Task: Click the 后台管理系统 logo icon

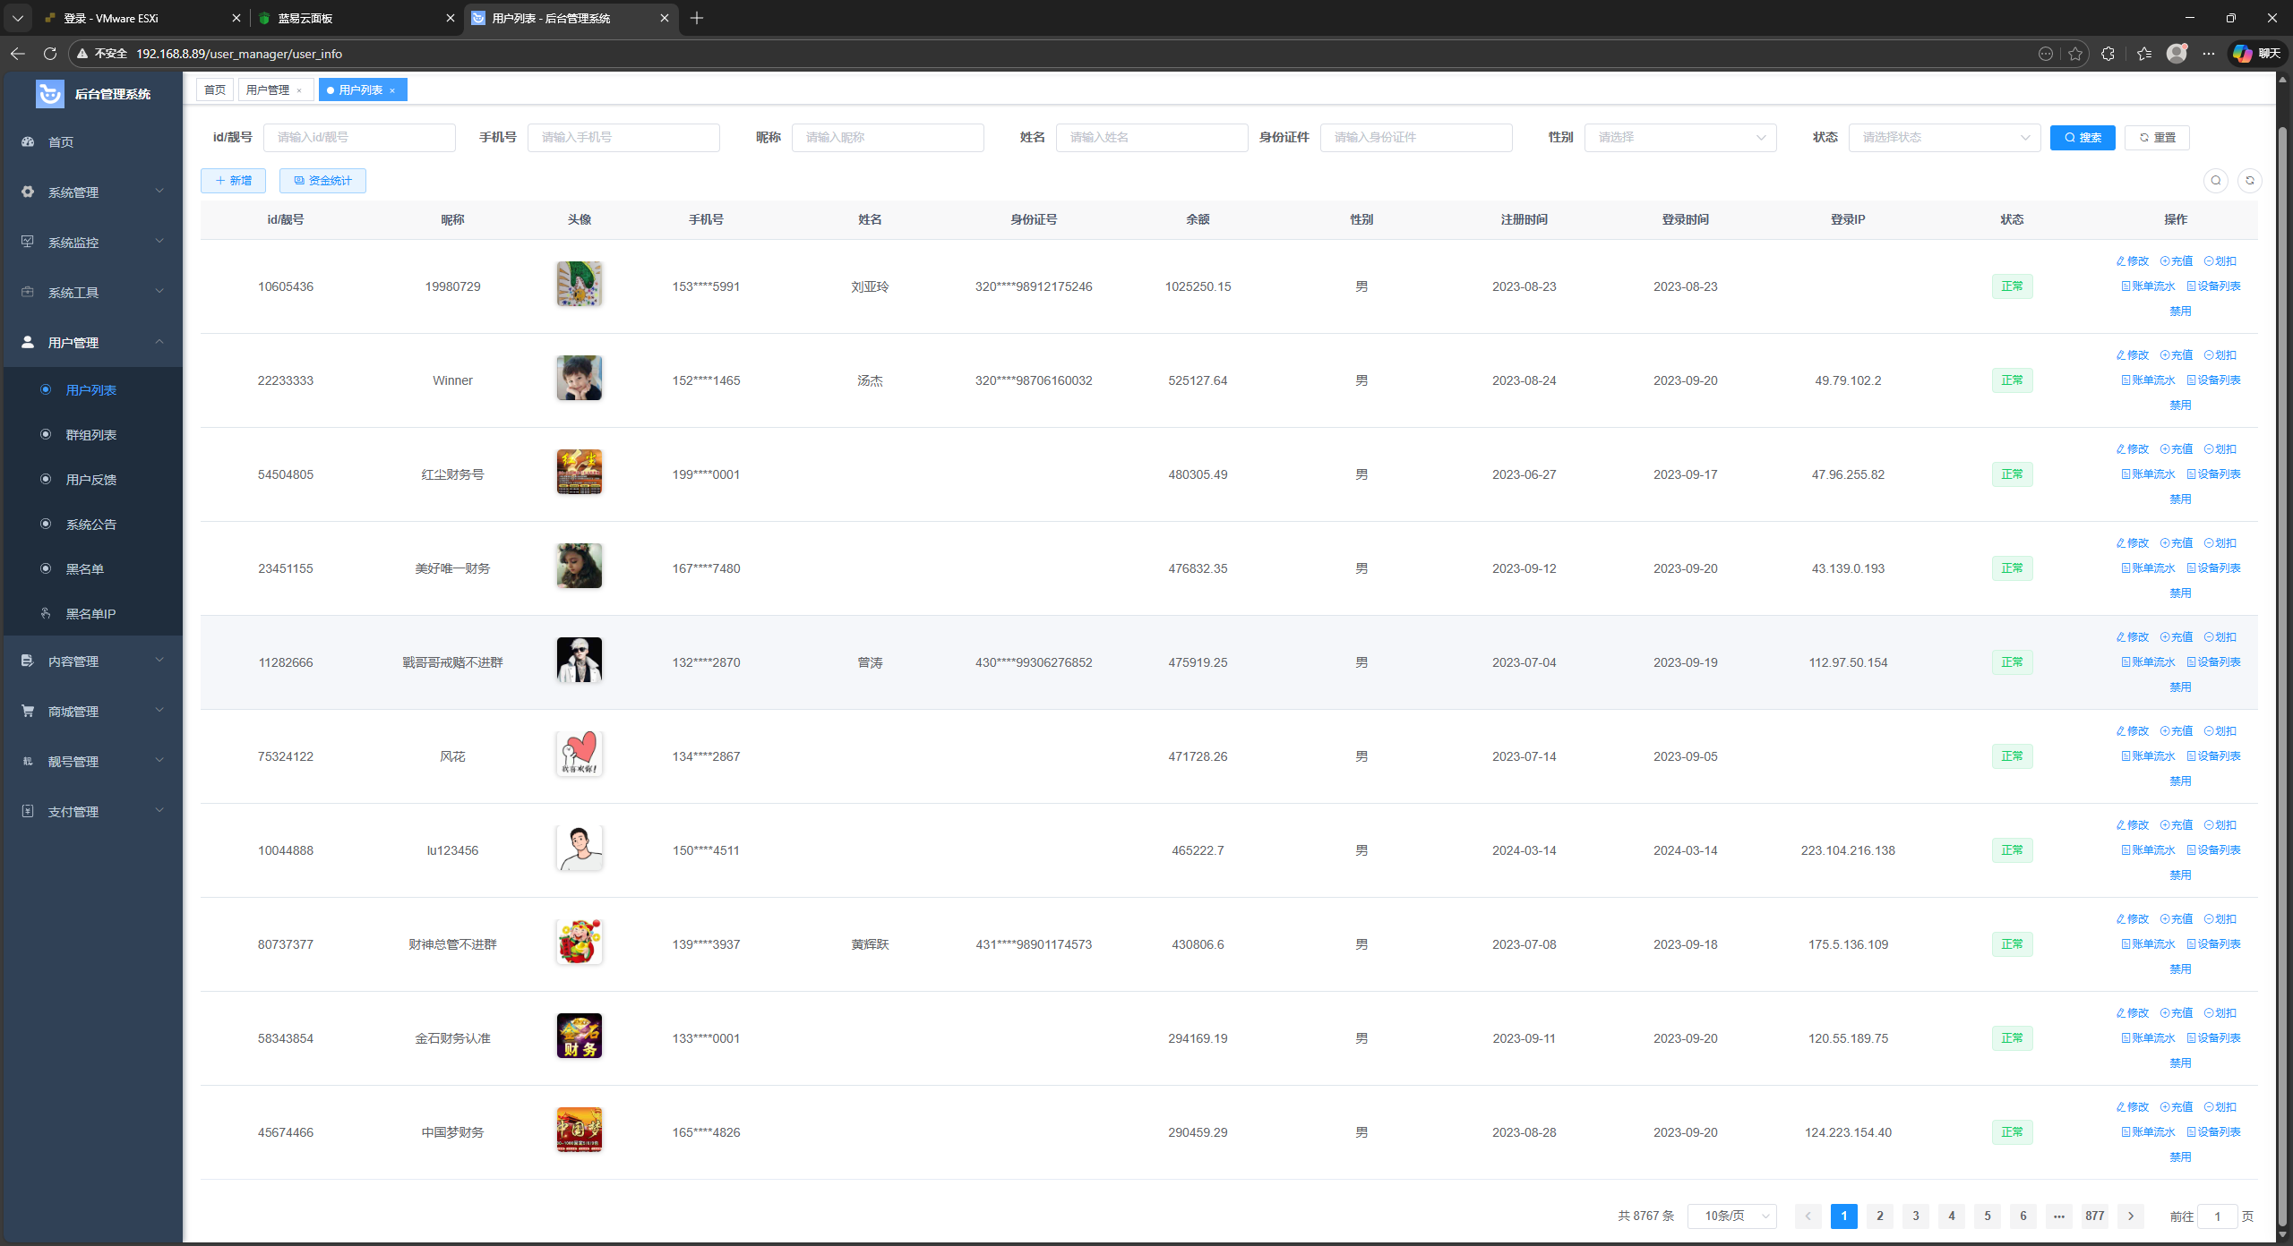Action: (x=49, y=93)
